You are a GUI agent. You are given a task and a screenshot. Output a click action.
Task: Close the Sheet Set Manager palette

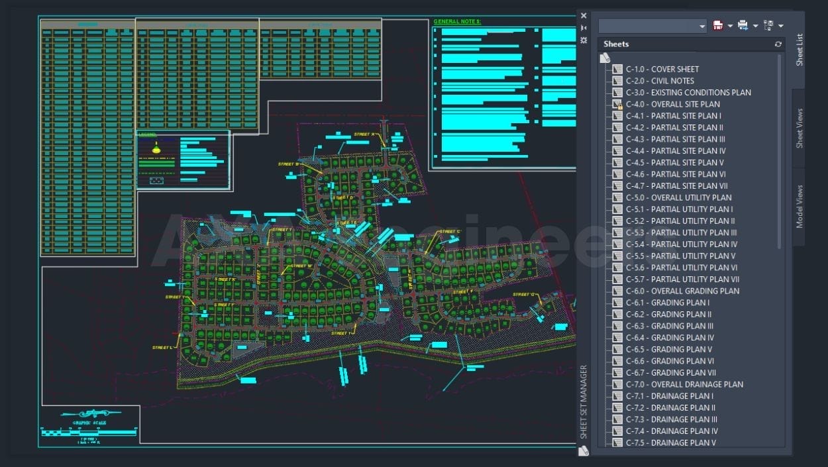coord(584,15)
